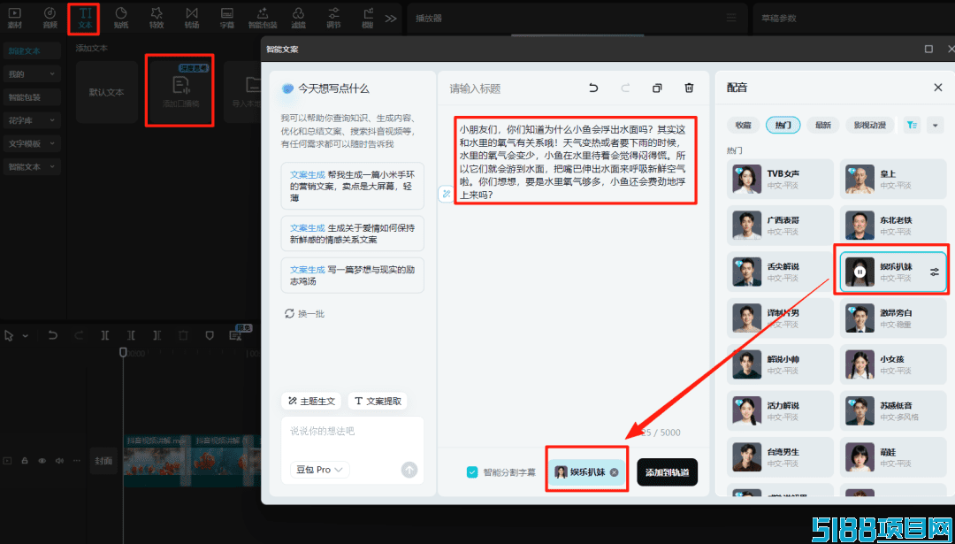
Task: Choose the 小米手环 marketing copy suggestion
Action: [353, 186]
